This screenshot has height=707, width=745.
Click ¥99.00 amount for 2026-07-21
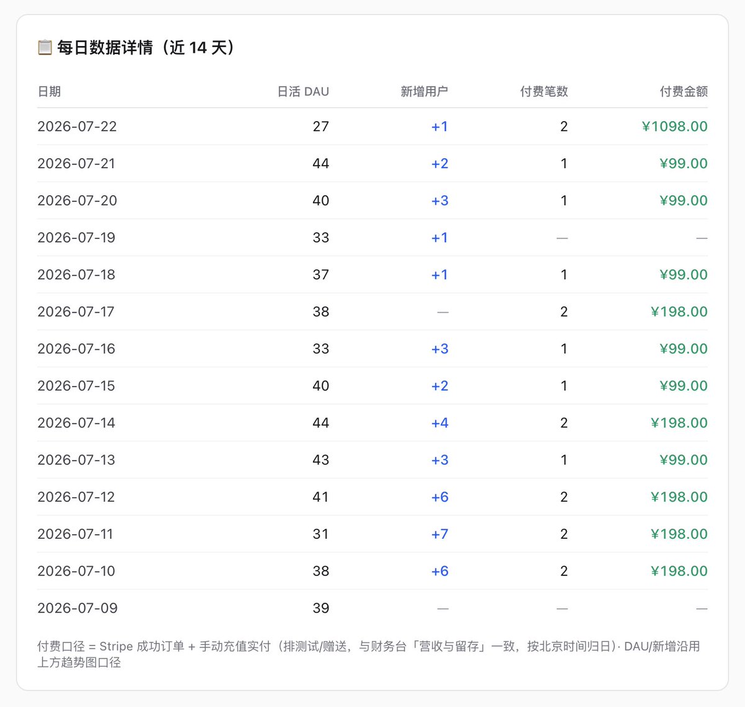(684, 163)
